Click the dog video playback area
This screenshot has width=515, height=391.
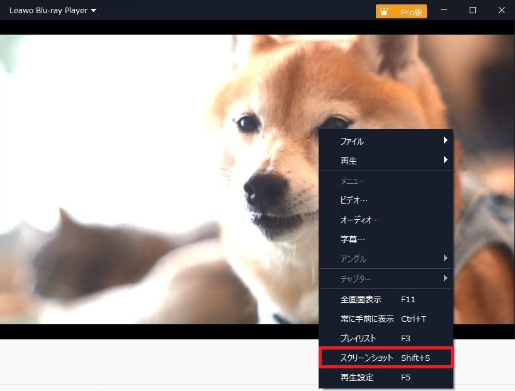pos(157,157)
